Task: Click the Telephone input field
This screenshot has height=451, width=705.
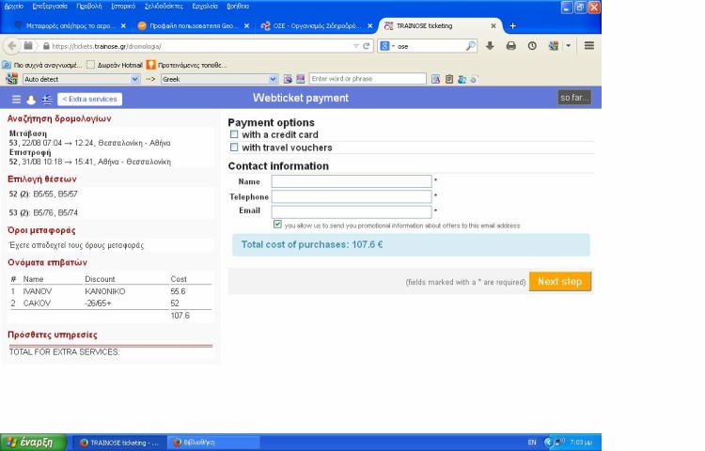Action: (352, 196)
